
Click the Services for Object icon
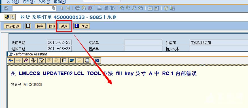click(7, 17)
